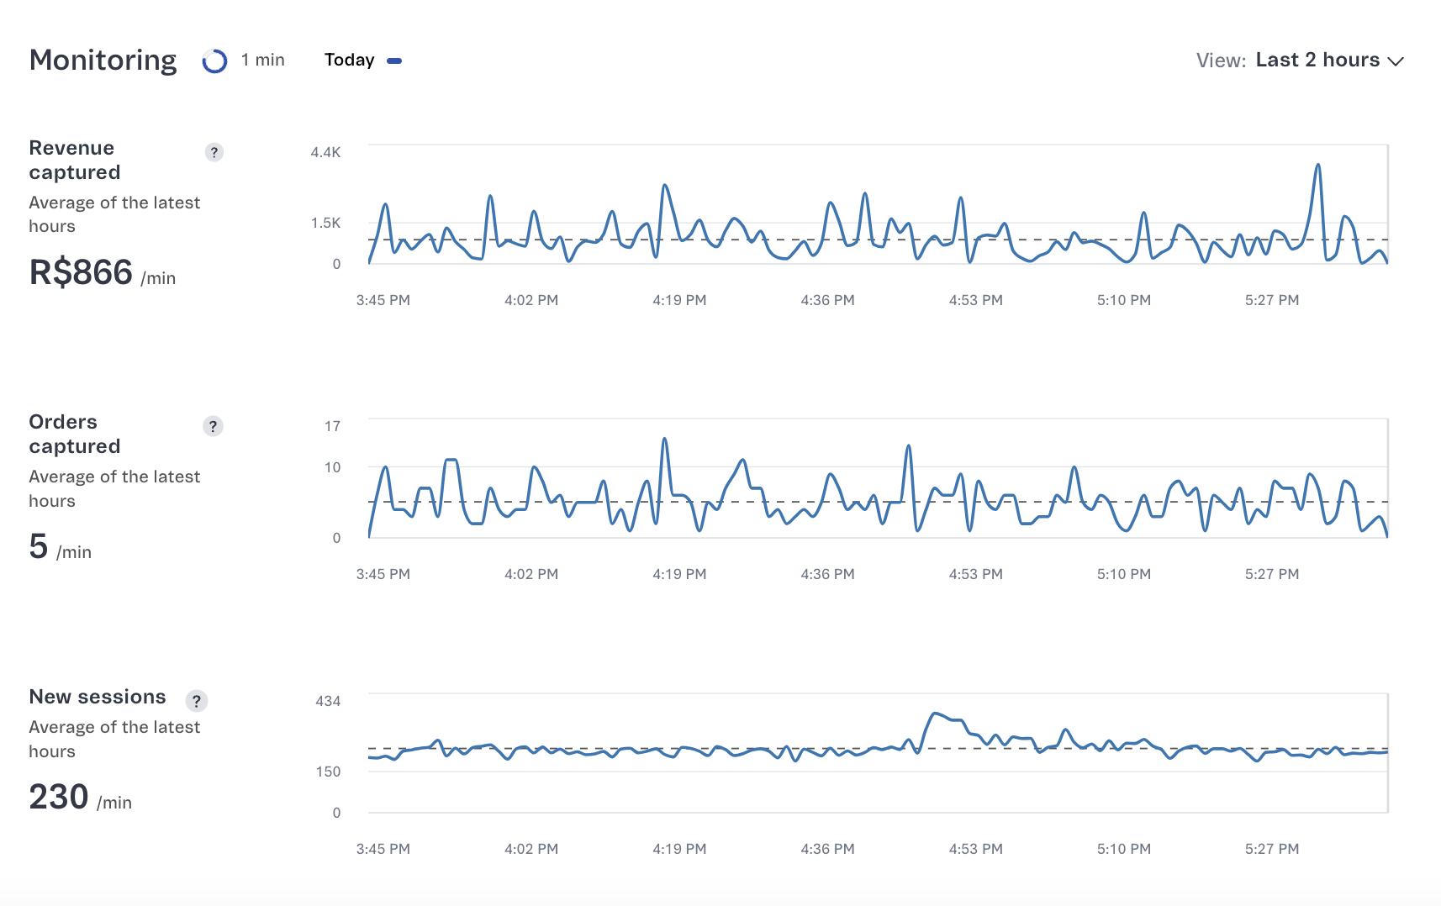Image resolution: width=1441 pixels, height=906 pixels.
Task: Click the 1 min refresh interval label
Action: tap(262, 60)
